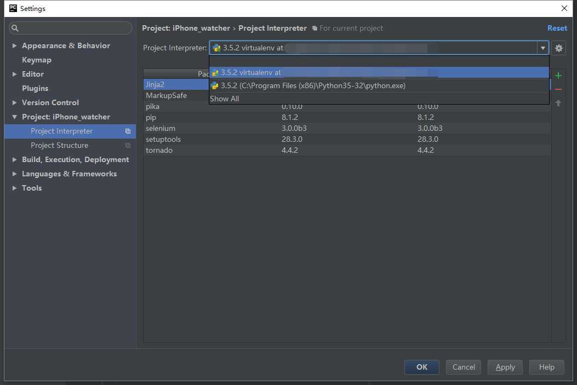Click the Editor label in sidebar
Image resolution: width=577 pixels, height=385 pixels.
click(33, 74)
